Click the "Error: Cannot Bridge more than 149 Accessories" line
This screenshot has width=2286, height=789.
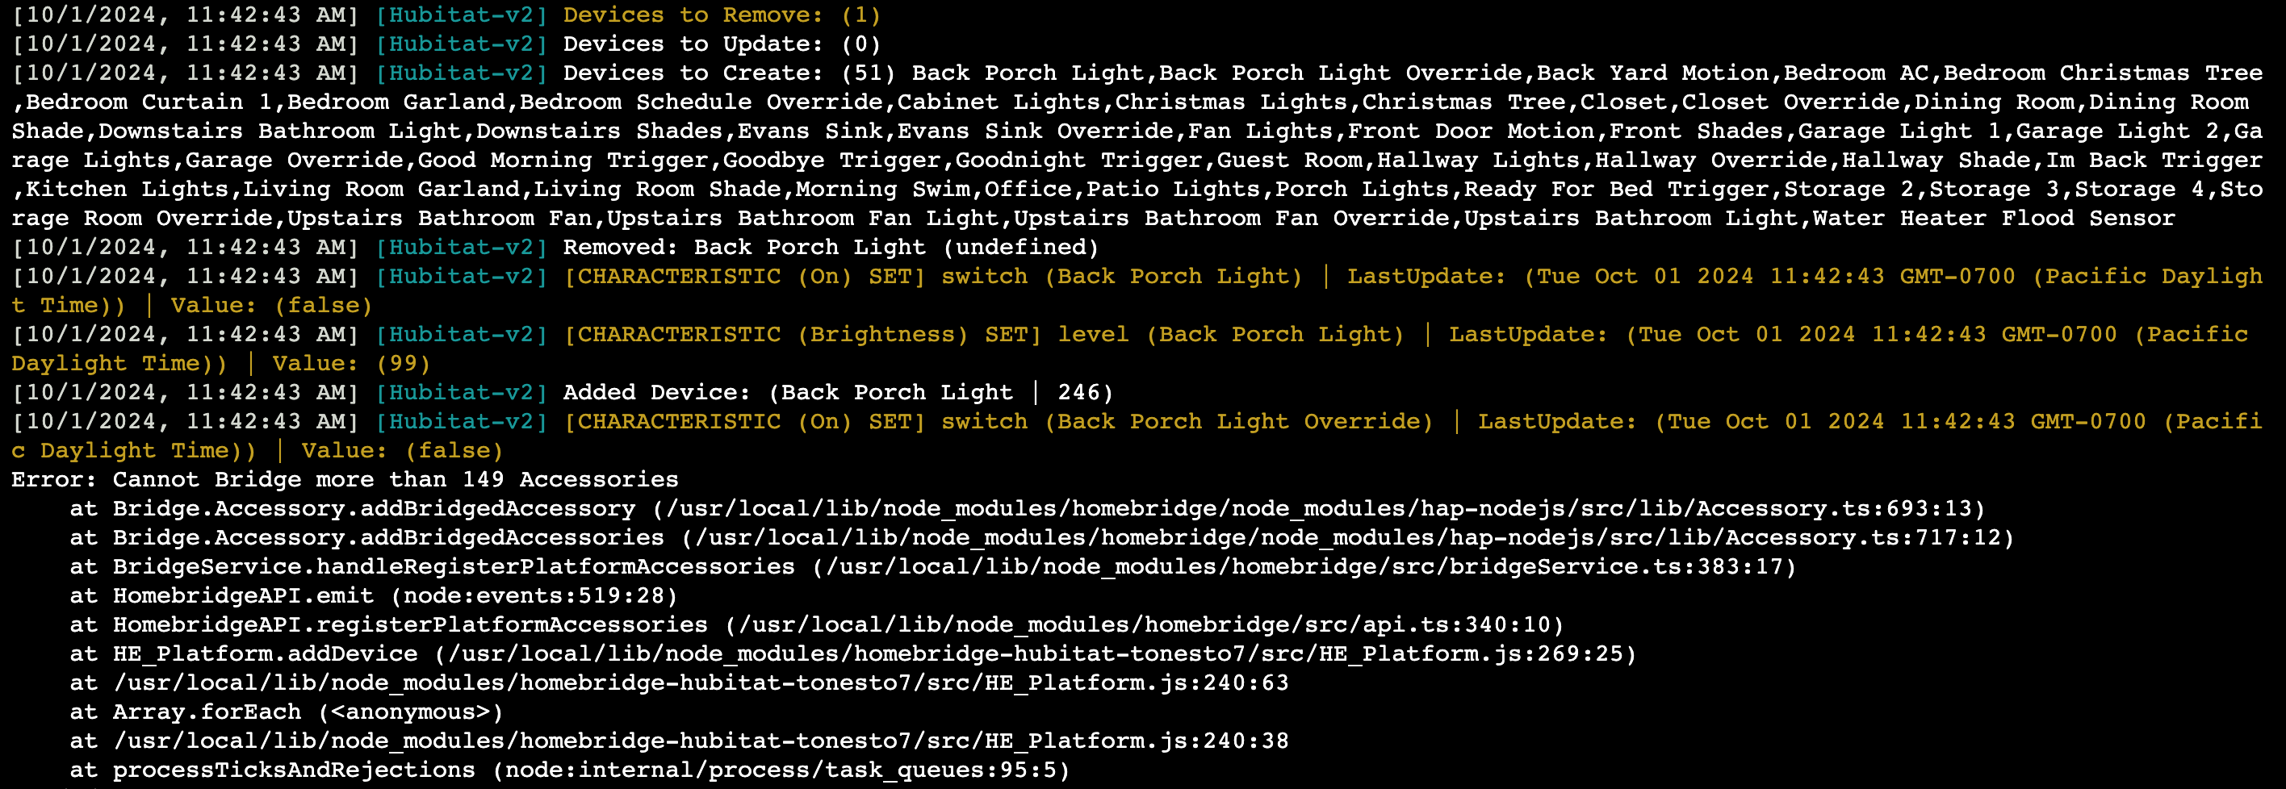(345, 479)
